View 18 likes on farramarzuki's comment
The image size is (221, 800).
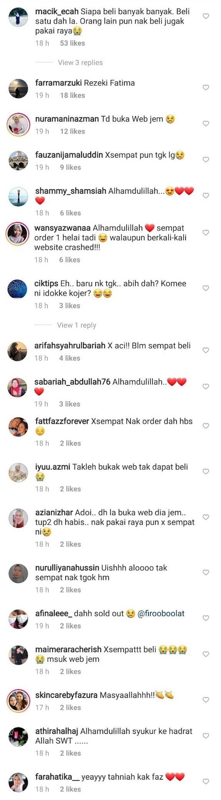[73, 95]
